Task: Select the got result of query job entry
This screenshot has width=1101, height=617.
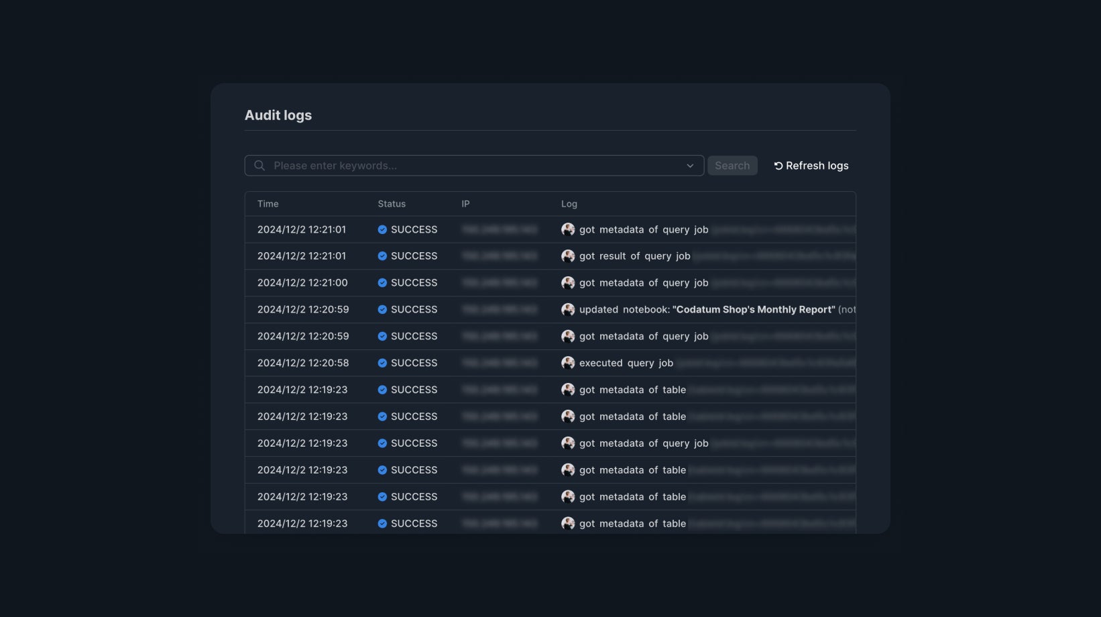Action: [634, 256]
